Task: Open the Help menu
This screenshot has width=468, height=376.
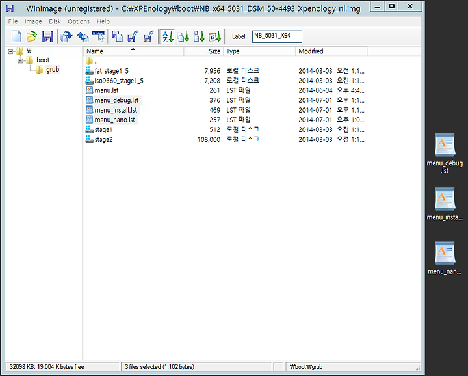Action: pyautogui.click(x=103, y=21)
